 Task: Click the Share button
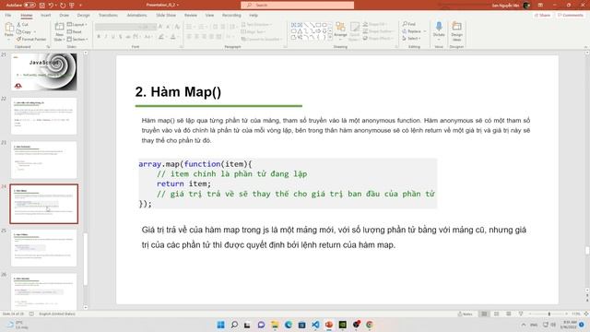(x=542, y=16)
